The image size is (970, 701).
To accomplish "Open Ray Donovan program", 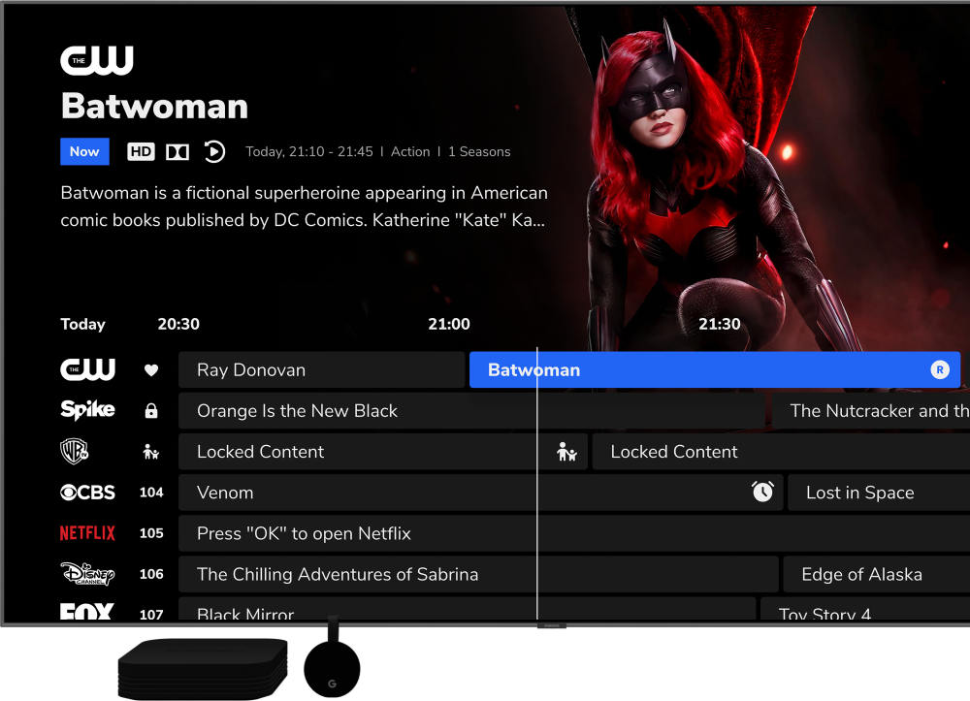I will coord(322,369).
